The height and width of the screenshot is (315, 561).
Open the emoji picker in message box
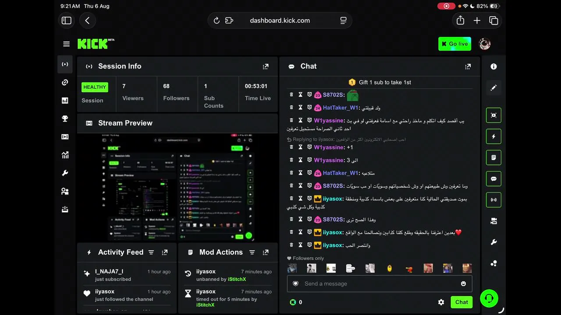[x=463, y=283]
